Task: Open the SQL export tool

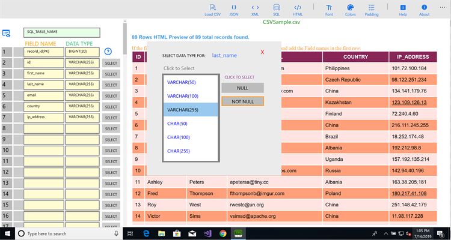Action: [x=277, y=10]
